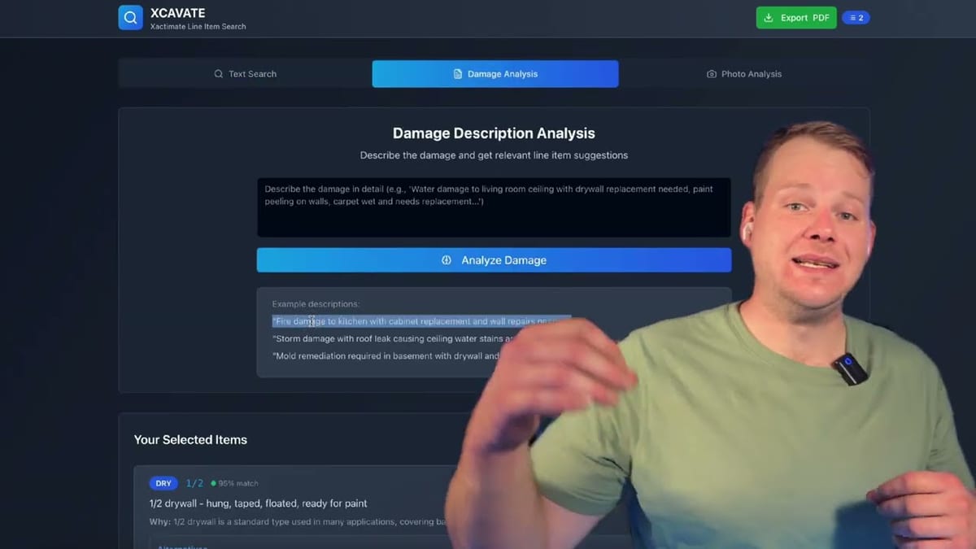This screenshot has width=976, height=549.
Task: Click the 95% match indicator
Action: tap(234, 483)
